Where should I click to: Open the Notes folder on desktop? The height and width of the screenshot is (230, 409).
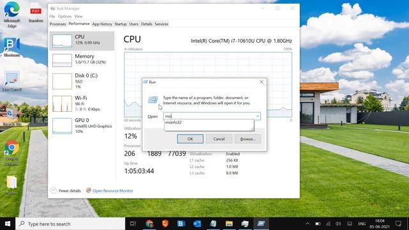coord(12,185)
